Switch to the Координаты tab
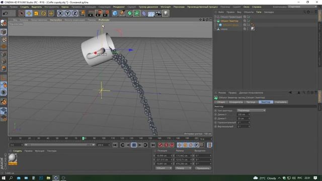This screenshot has height=181, width=322. (x=236, y=102)
